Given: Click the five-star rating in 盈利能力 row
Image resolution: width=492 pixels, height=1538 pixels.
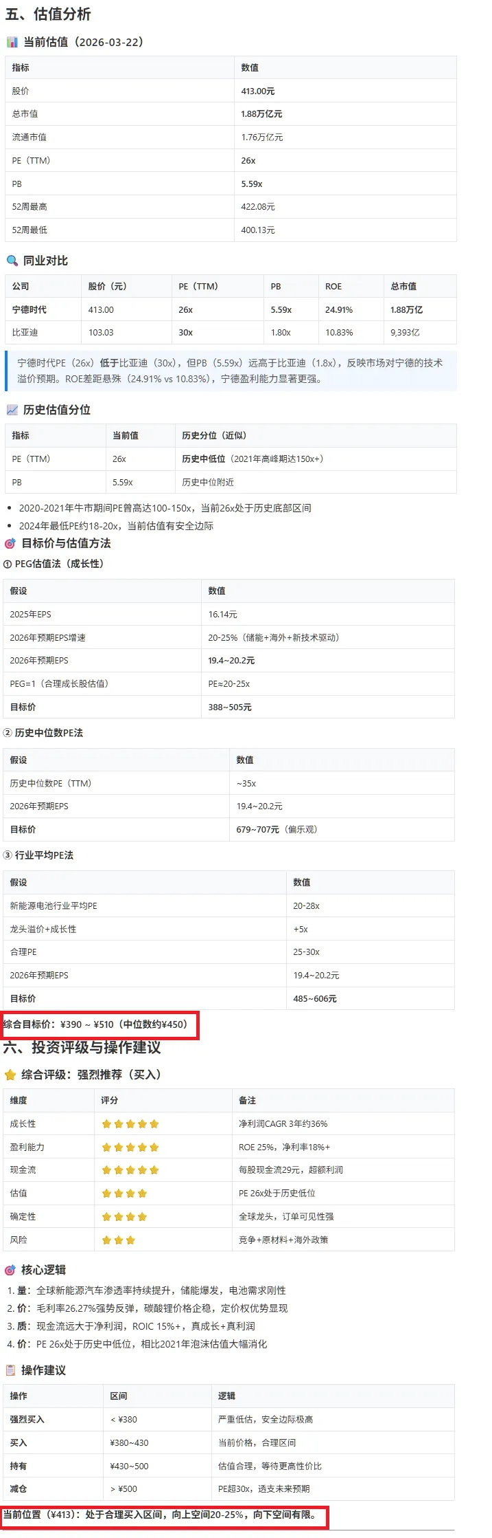Looking at the screenshot, I should click(130, 1147).
